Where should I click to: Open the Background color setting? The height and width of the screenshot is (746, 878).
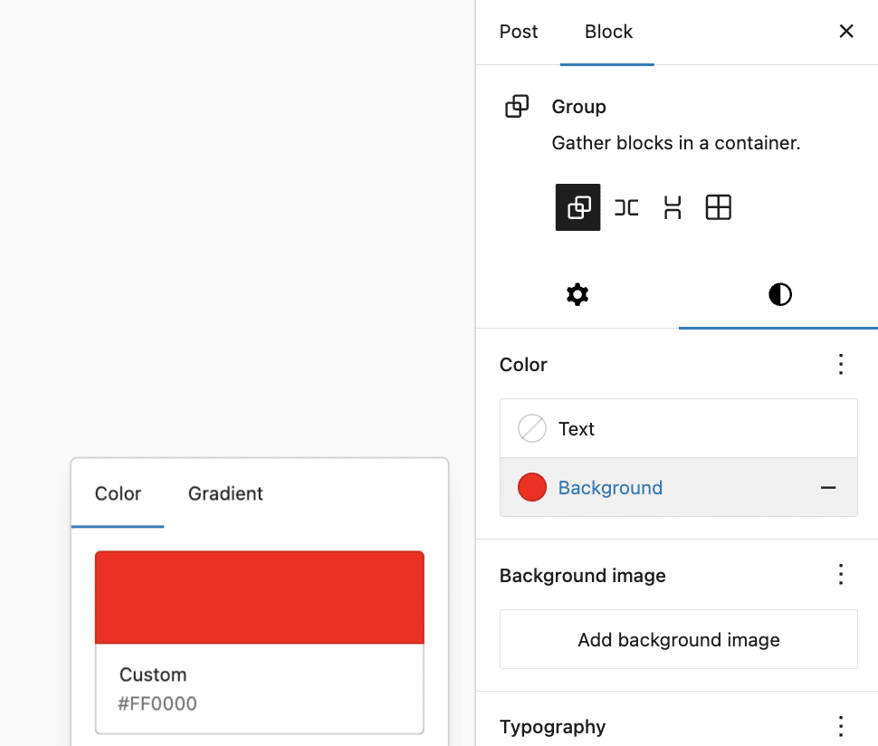pyautogui.click(x=610, y=488)
